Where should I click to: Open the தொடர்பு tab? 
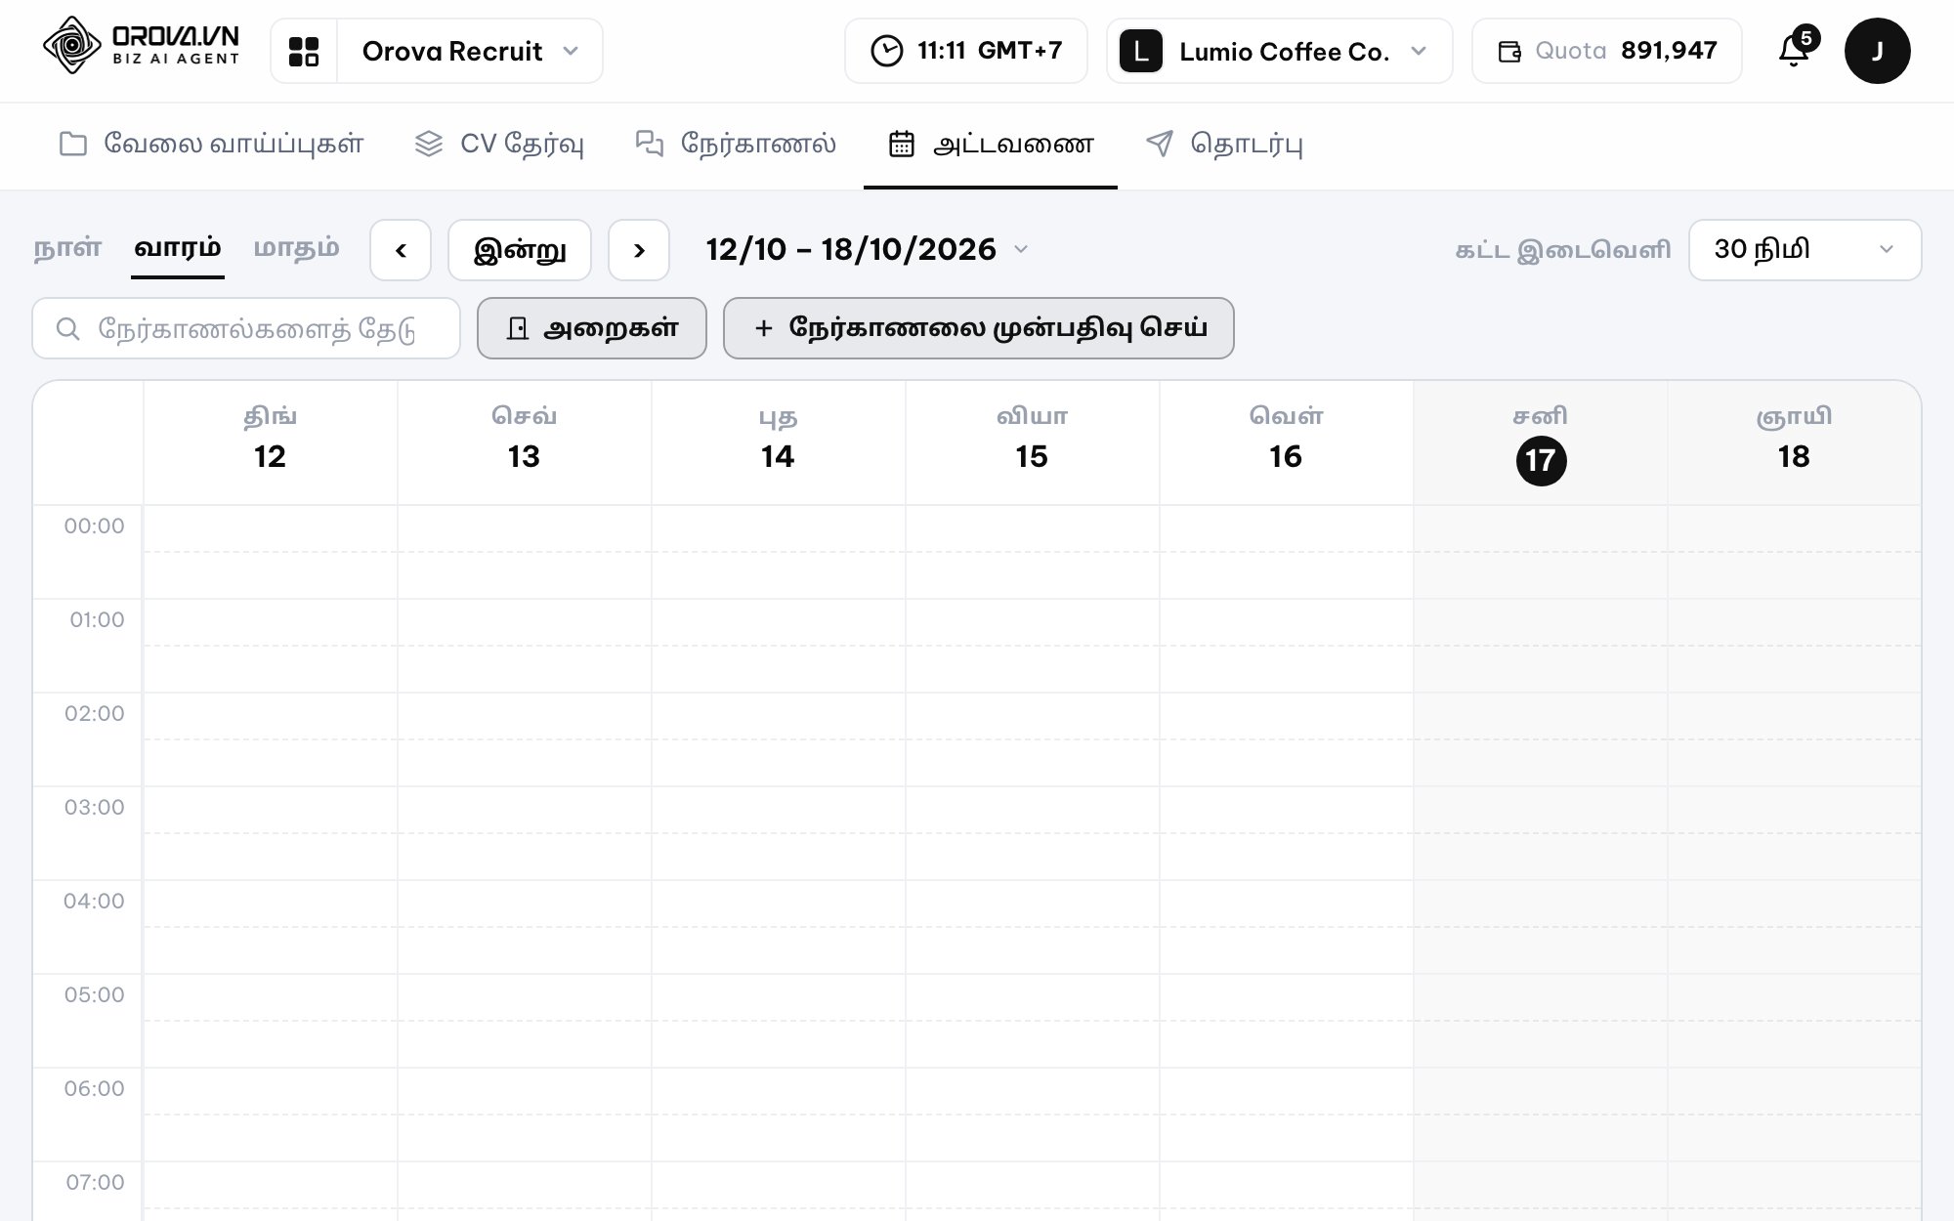pyautogui.click(x=1224, y=145)
